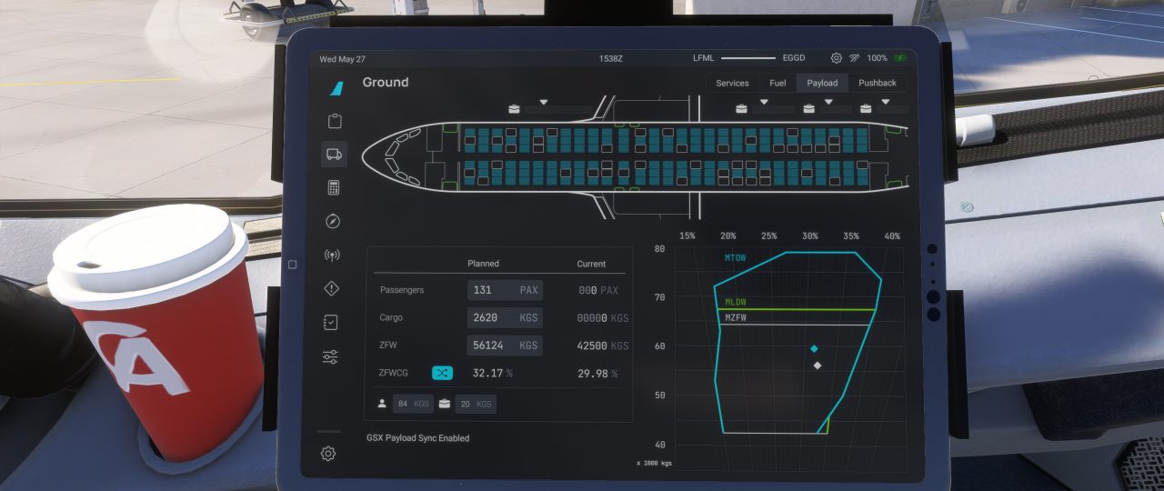Click the passenger weight person icon
This screenshot has width=1164, height=491.
(382, 403)
